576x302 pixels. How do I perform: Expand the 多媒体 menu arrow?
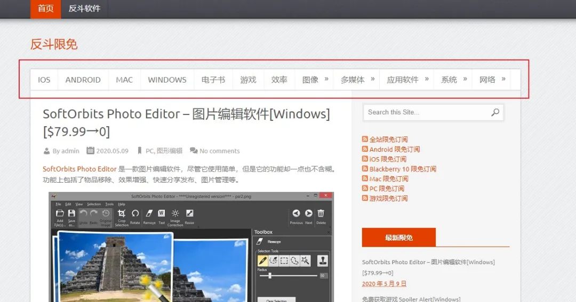[x=372, y=79]
